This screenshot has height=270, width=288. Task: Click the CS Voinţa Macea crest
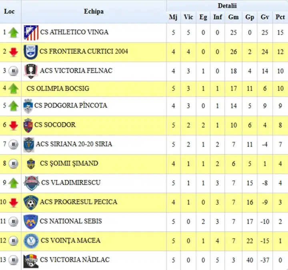31,241
